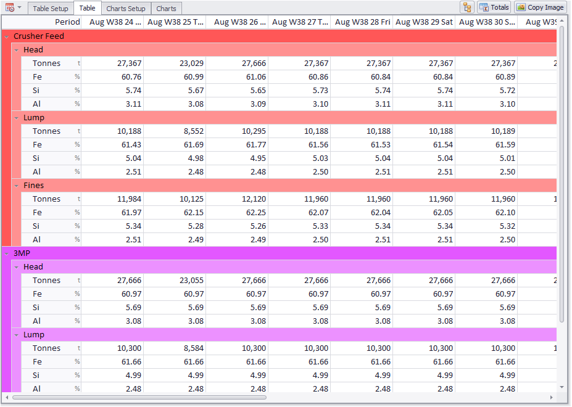Click the Aug W38 29 Sat column header
This screenshot has height=407, width=572.
425,22
